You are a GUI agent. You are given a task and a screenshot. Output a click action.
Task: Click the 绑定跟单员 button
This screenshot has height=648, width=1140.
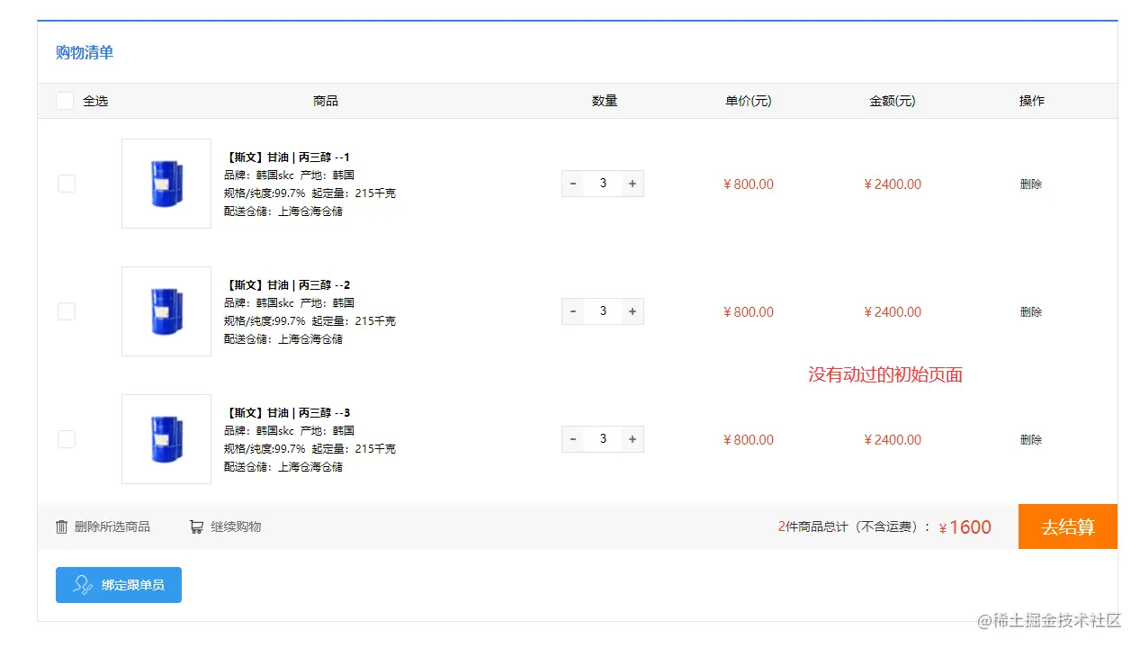pos(119,585)
